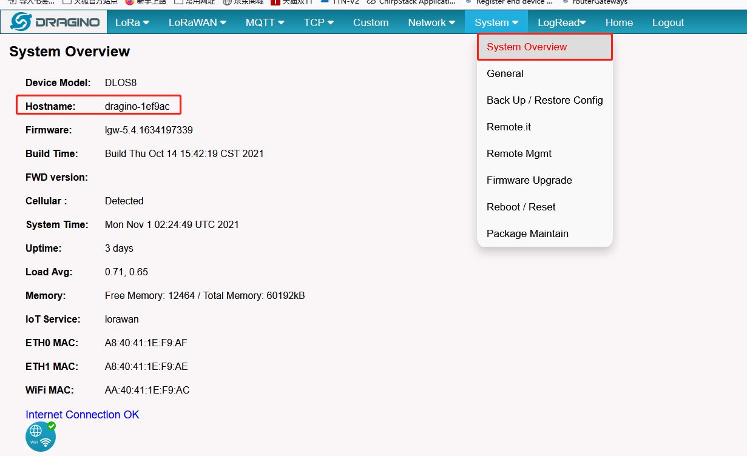Viewport: 747px width, 456px height.
Task: Click the Dragino logo
Action: click(x=55, y=22)
